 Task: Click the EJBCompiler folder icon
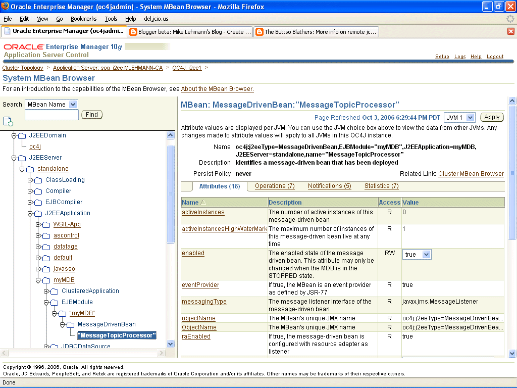[38, 203]
